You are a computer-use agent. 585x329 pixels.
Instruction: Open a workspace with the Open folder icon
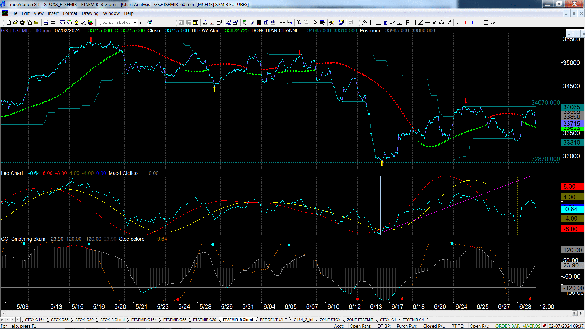point(16,23)
